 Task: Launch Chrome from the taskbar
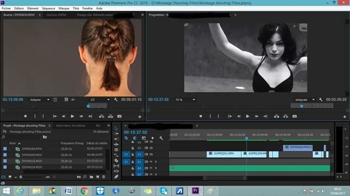coord(84,191)
